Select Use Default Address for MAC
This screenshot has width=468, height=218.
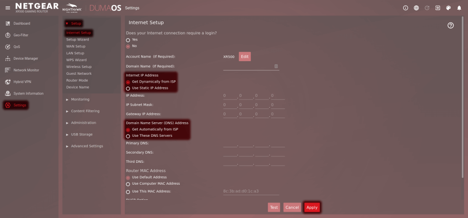128,177
